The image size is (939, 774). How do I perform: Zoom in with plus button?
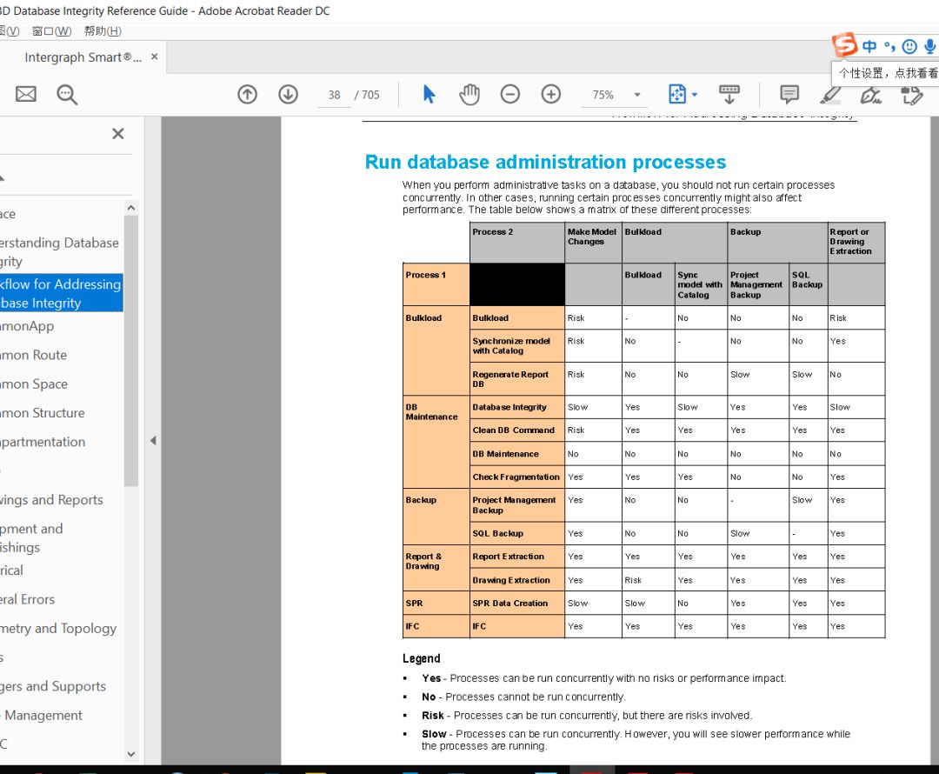click(551, 94)
